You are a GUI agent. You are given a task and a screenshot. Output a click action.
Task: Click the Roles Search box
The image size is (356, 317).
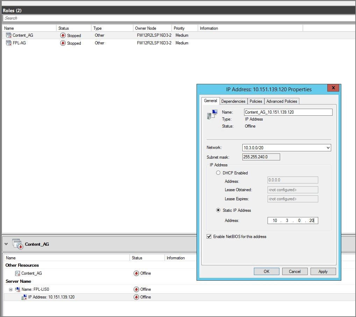(179, 18)
